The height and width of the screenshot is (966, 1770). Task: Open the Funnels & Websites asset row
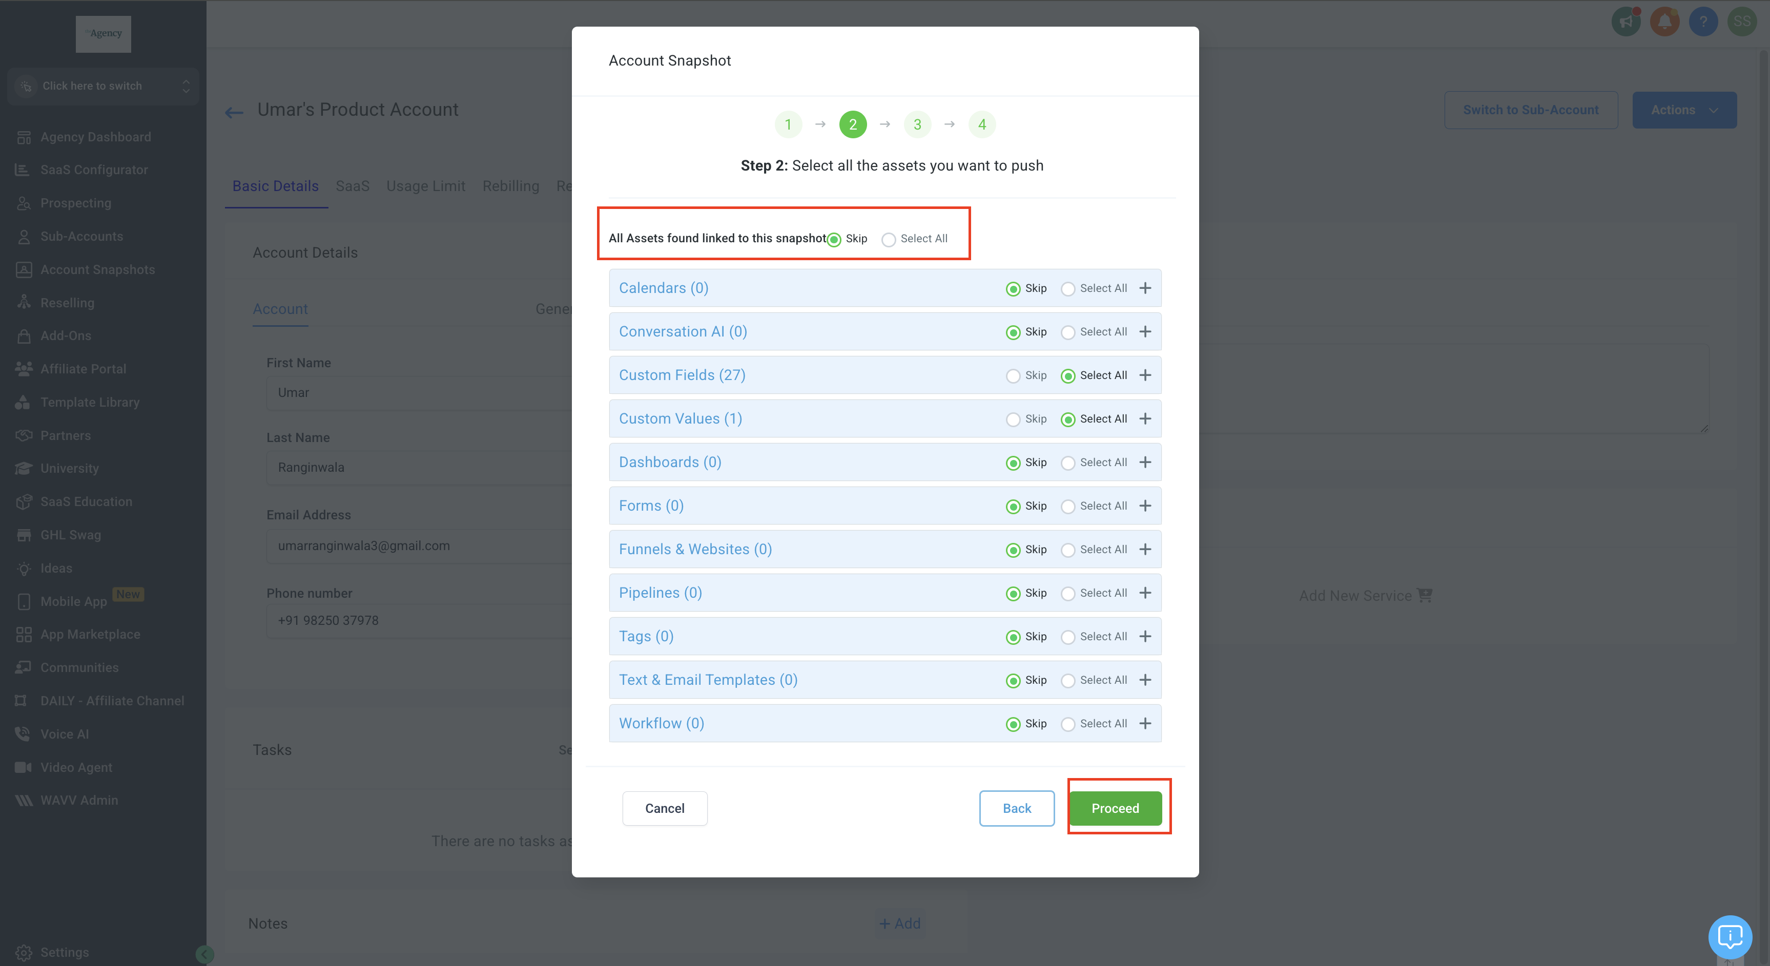695,549
